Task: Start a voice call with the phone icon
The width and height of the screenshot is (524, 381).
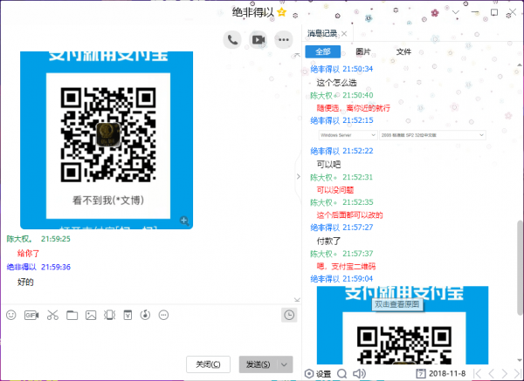Action: [x=232, y=40]
